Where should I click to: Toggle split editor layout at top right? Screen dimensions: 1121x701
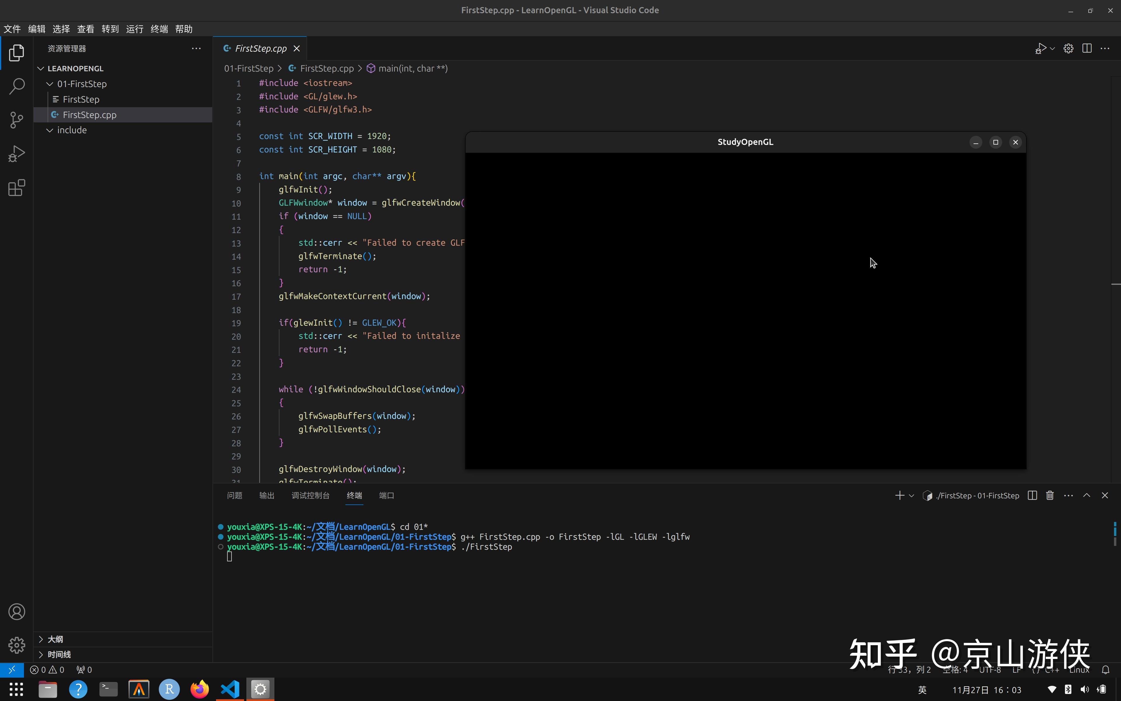pyautogui.click(x=1087, y=48)
